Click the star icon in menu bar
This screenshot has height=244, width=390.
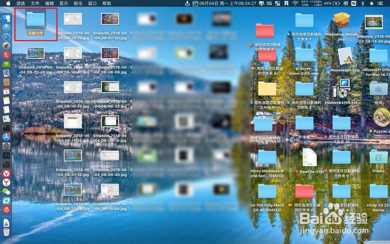372,3
